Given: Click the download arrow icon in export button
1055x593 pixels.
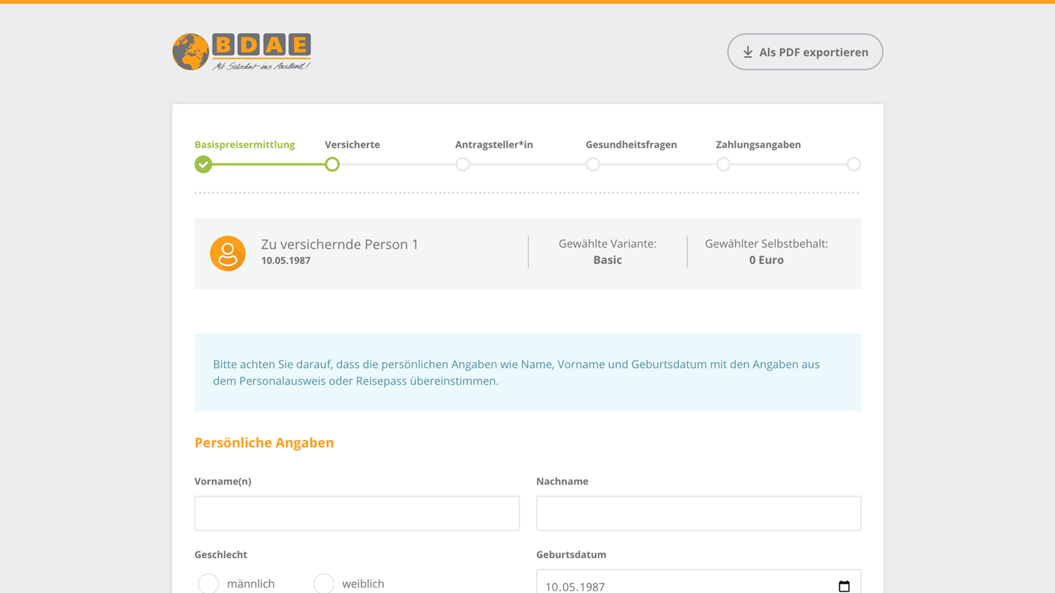Looking at the screenshot, I should point(748,52).
